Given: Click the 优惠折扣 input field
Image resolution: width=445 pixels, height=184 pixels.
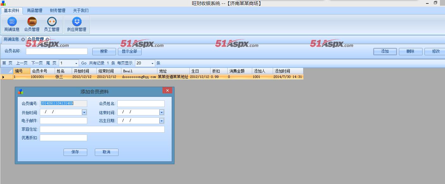Looking at the screenshot, I should [63, 138].
